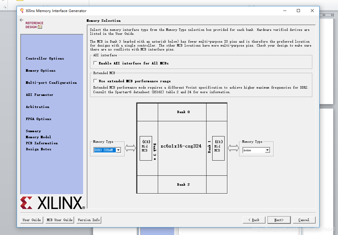Minimize the Memory Interface Generator window
This screenshot has height=235, width=338.
point(285,11)
